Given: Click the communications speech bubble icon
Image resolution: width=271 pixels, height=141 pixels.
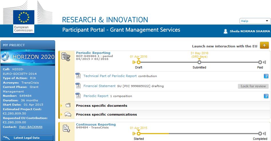Looking at the screenshot, I should [x=68, y=114].
